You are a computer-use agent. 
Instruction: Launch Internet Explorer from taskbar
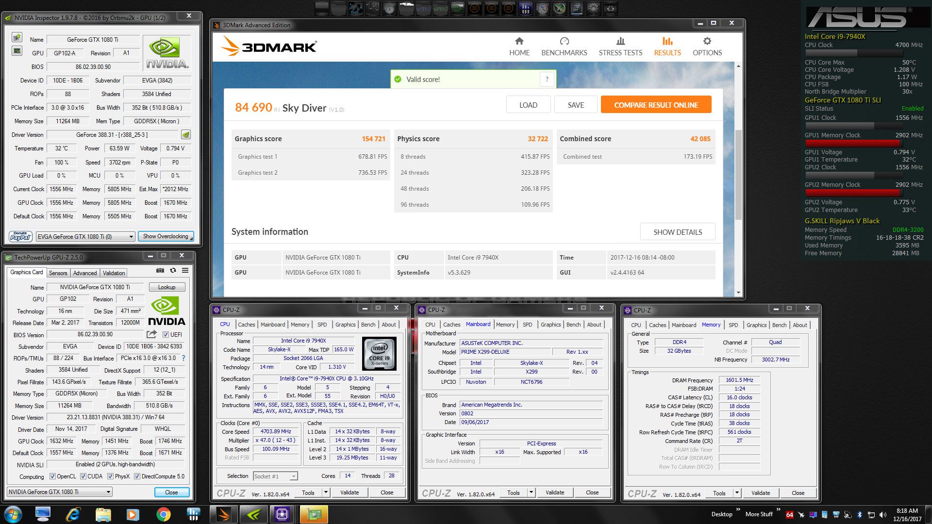pyautogui.click(x=73, y=514)
